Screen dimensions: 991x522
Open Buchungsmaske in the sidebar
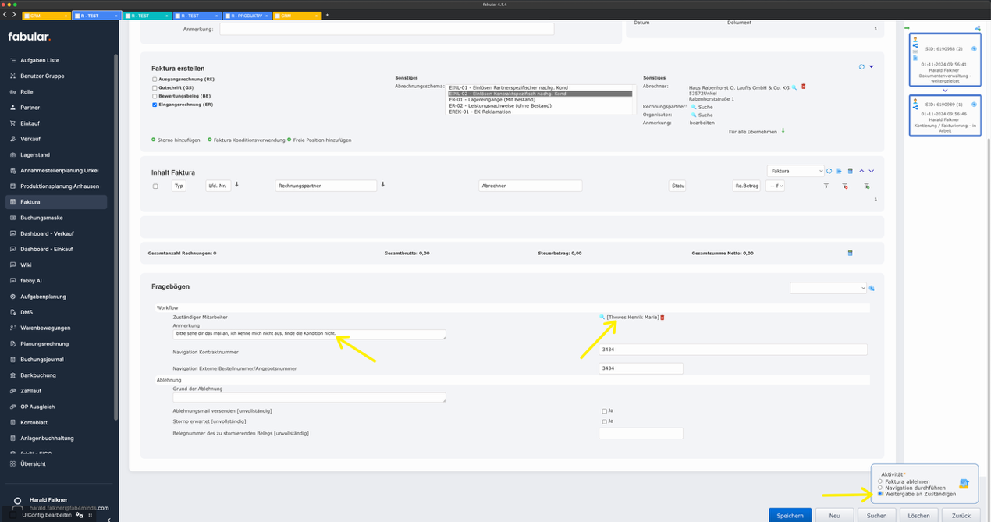click(x=41, y=218)
